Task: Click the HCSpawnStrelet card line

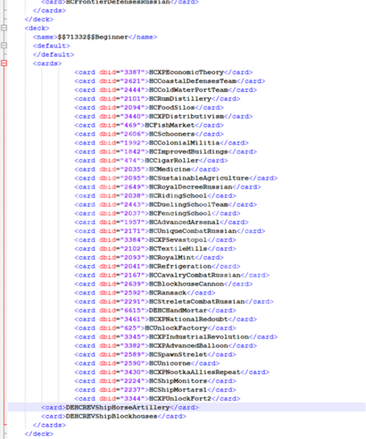Action: coord(155,354)
